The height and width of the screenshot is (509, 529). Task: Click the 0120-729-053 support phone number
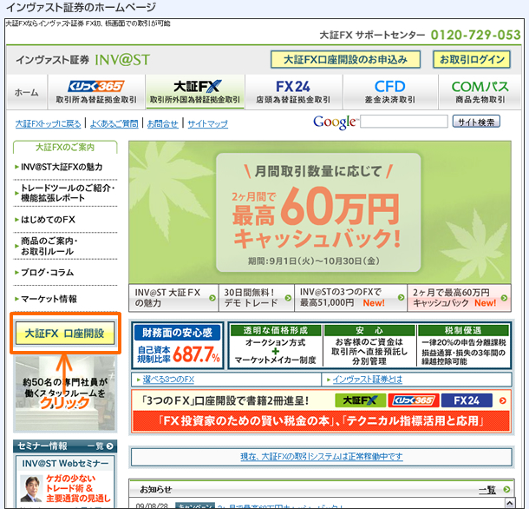(x=476, y=35)
